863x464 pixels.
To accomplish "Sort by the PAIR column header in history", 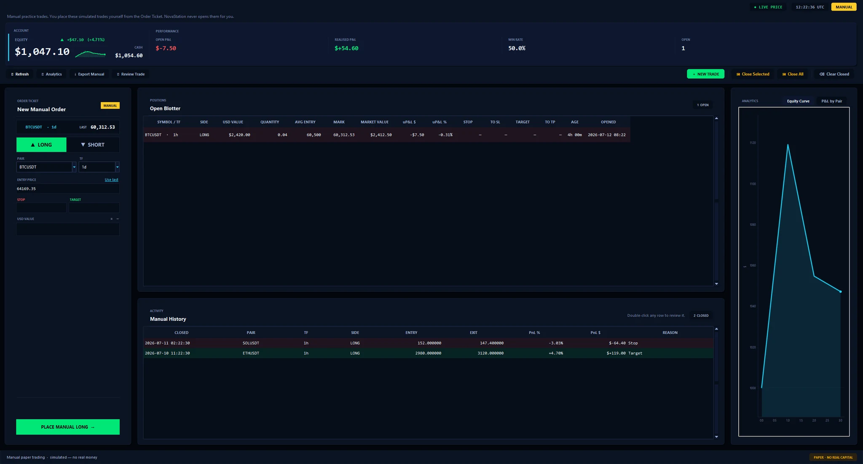I will click(x=251, y=333).
